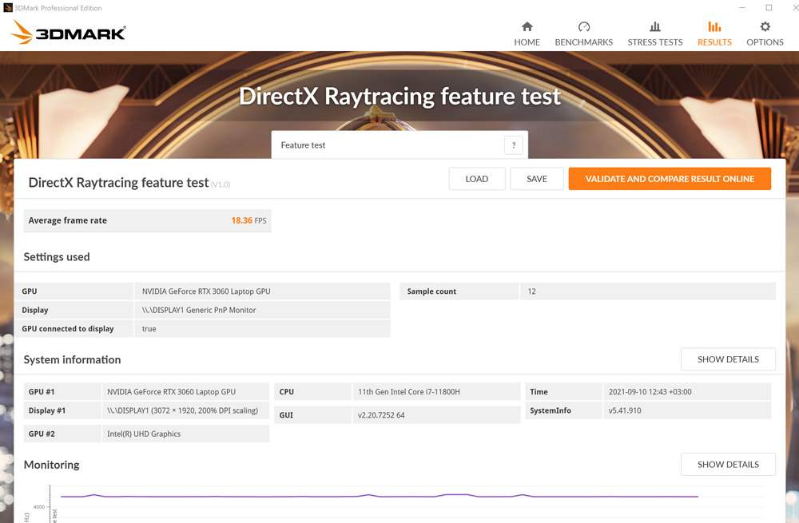Screen dimensions: 799x523
Task: Go to the Home icon
Action: click(527, 26)
